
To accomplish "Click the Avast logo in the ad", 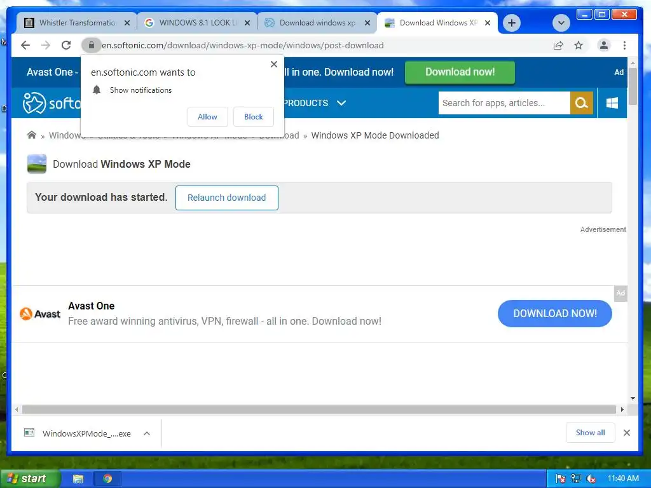I will (x=40, y=314).
